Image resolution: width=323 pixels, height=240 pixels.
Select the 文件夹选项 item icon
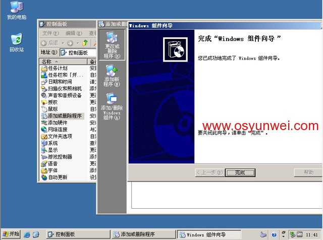click(44, 136)
